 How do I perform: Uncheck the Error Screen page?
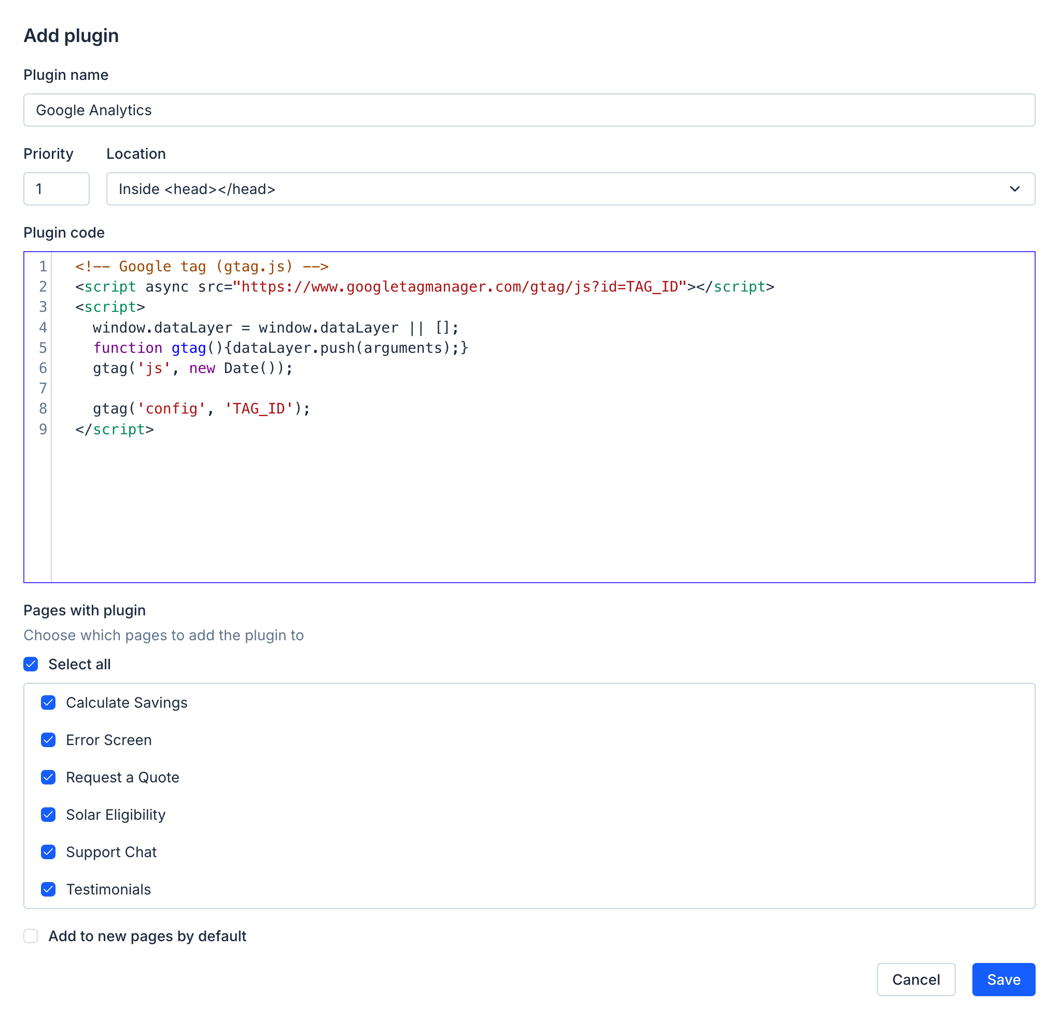tap(48, 740)
